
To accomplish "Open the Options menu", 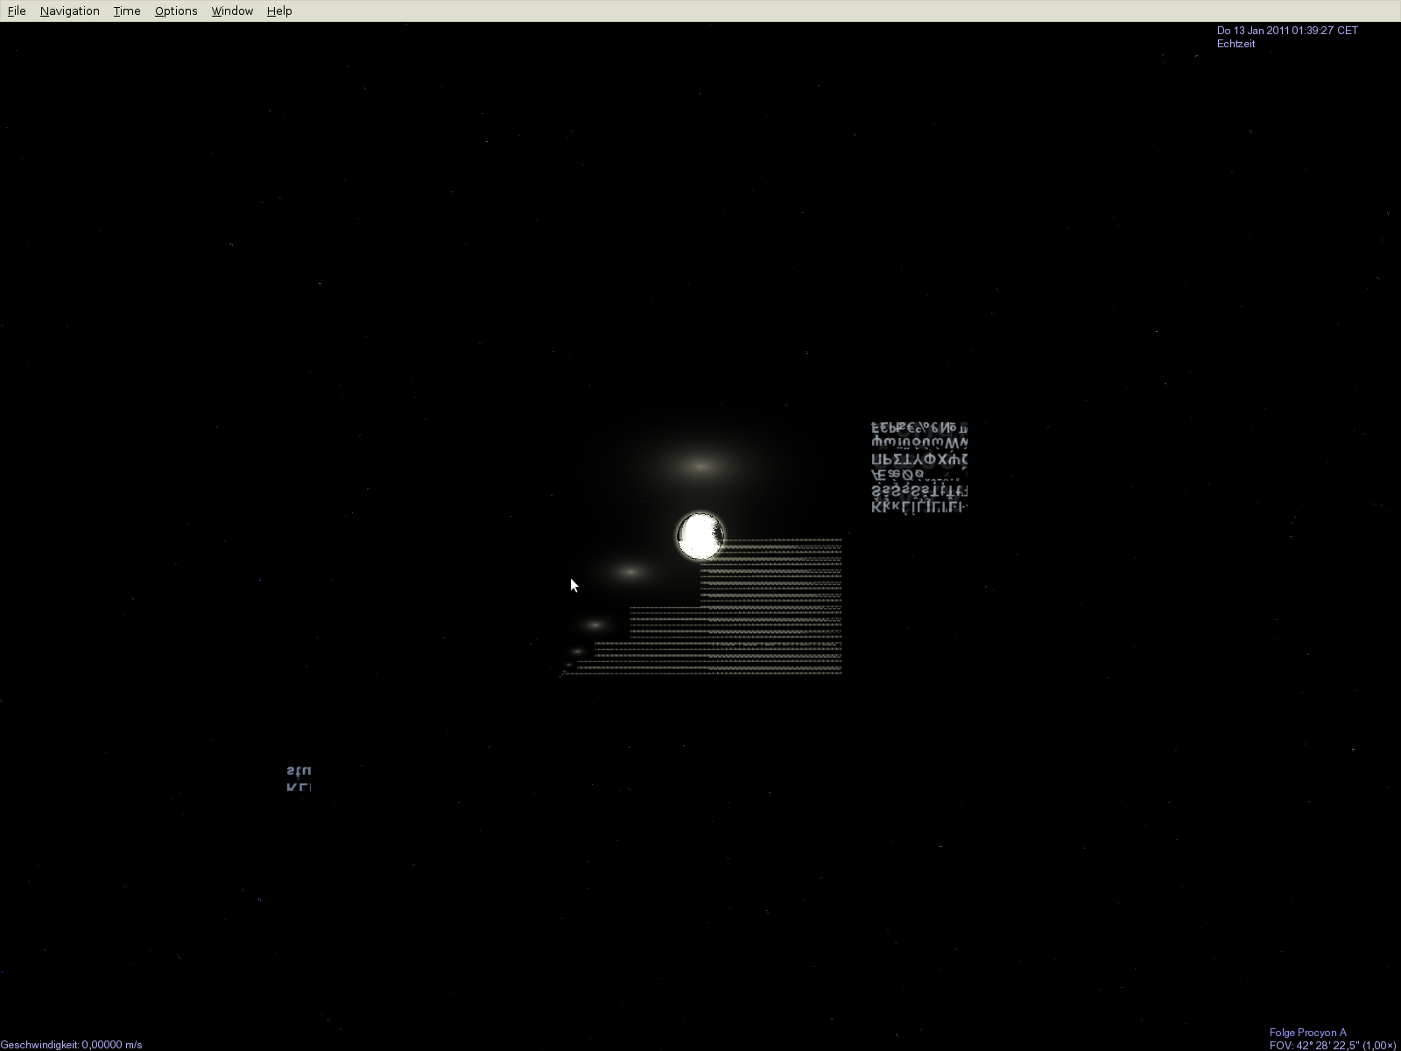I will 176,11.
